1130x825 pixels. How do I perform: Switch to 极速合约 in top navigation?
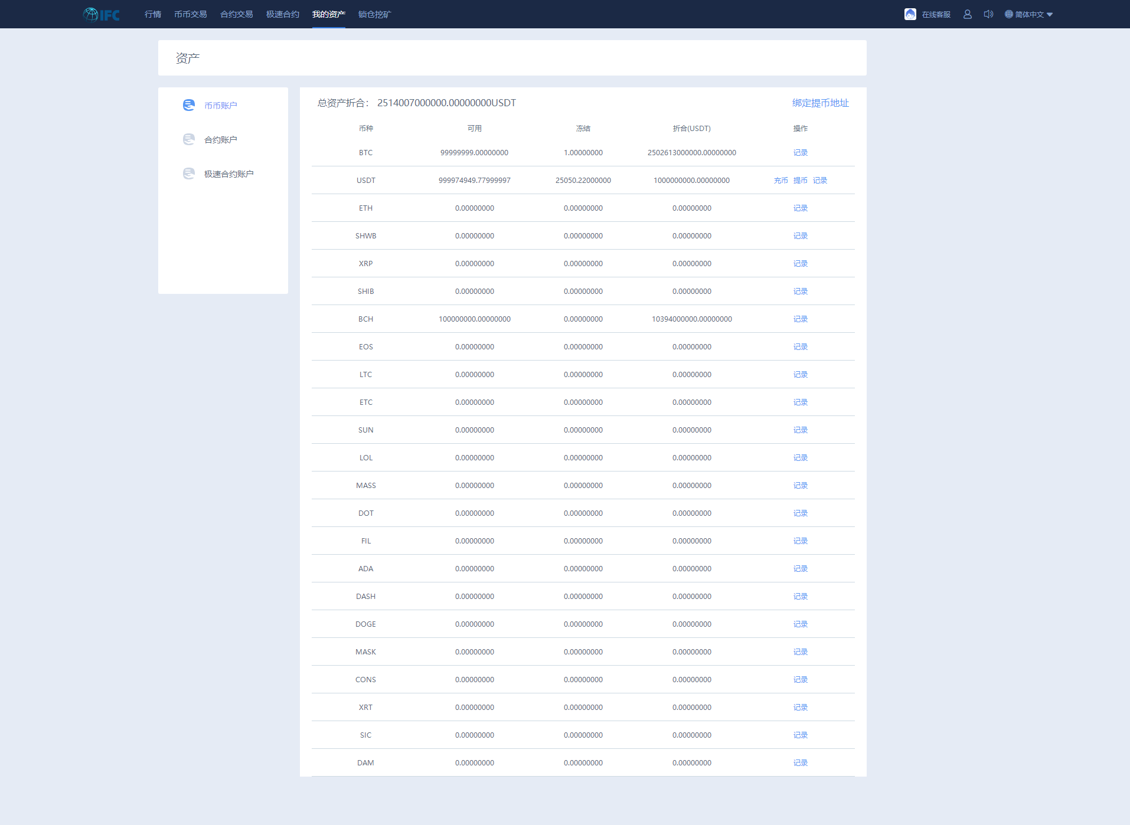click(283, 14)
